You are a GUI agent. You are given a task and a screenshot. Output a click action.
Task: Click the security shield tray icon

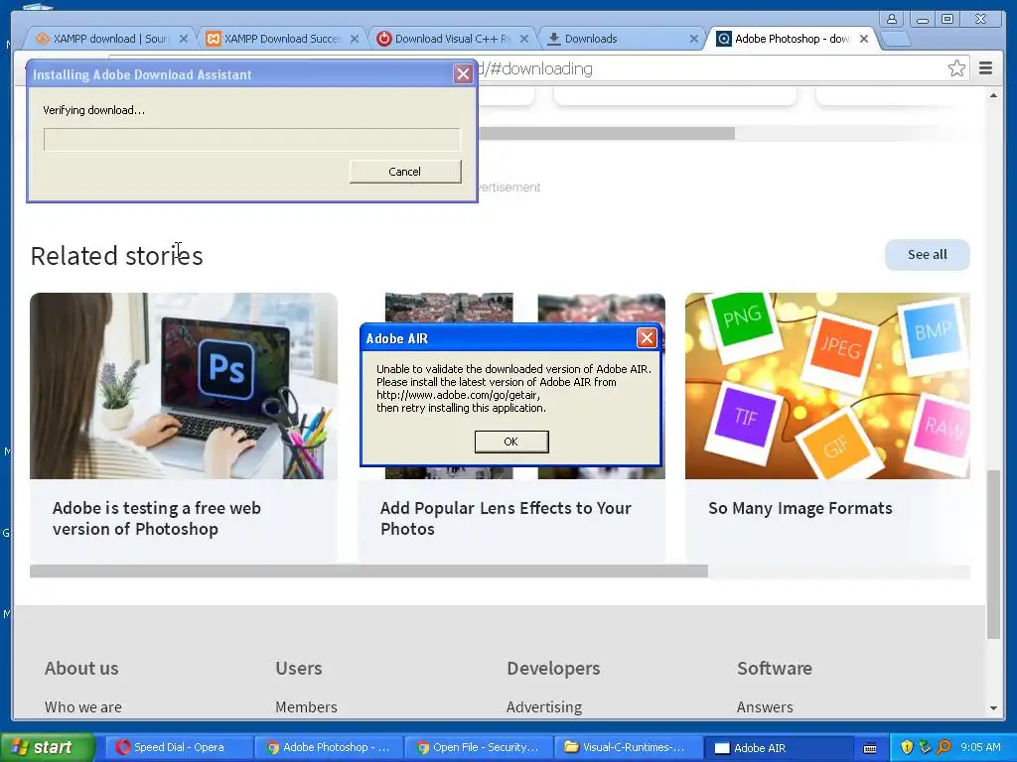point(907,747)
